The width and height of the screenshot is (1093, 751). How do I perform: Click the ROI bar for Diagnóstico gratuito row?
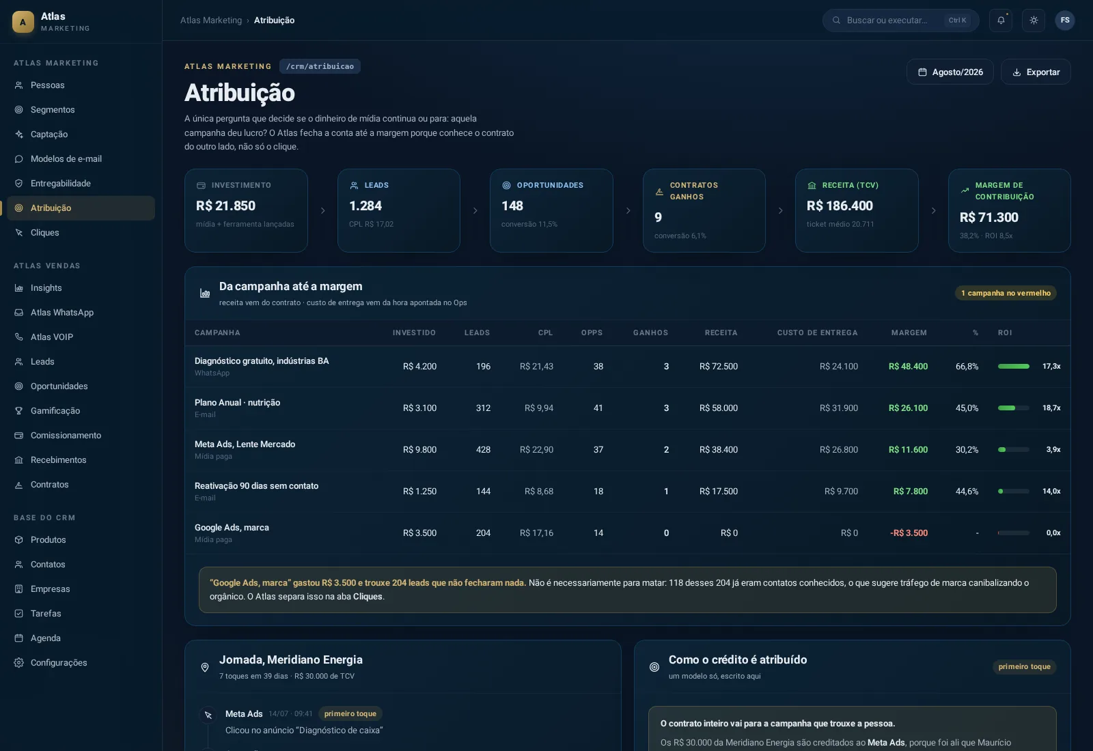[1014, 367]
